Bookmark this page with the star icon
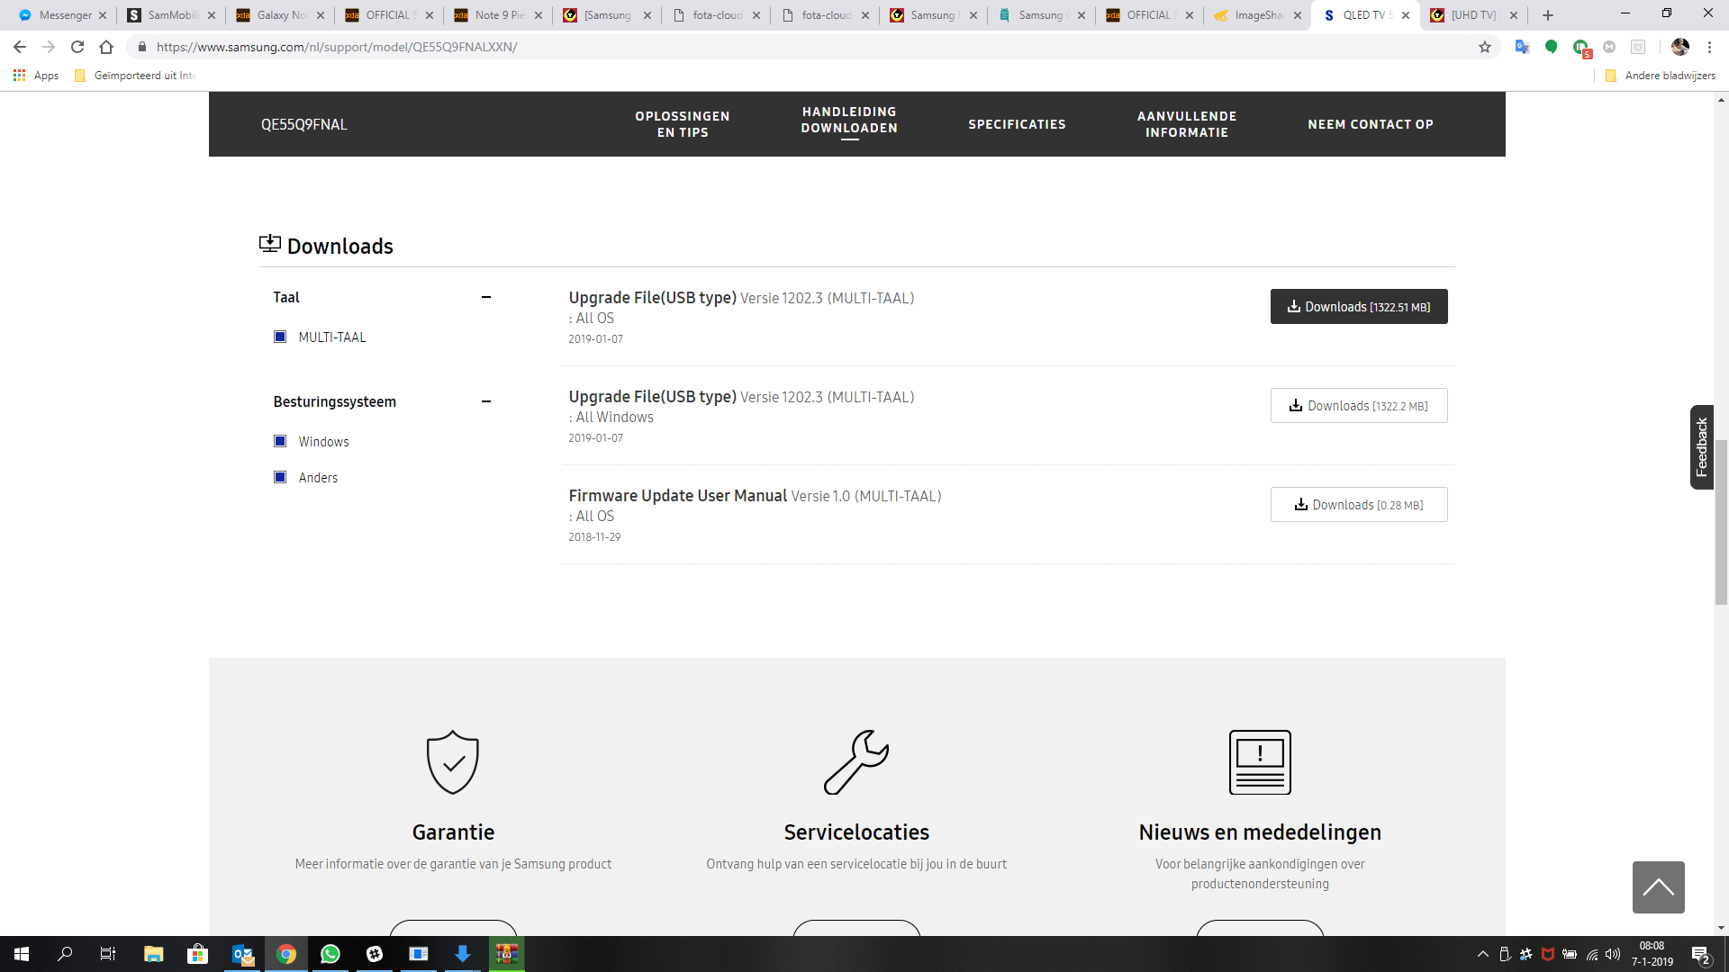The width and height of the screenshot is (1729, 972). click(1485, 47)
